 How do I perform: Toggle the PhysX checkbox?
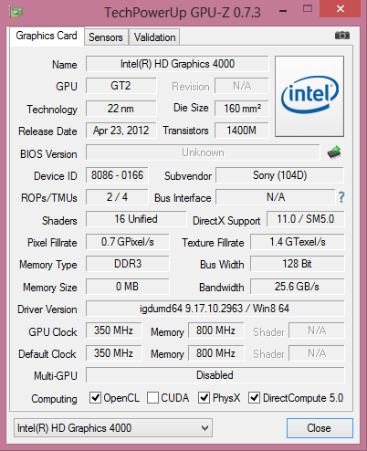point(204,398)
